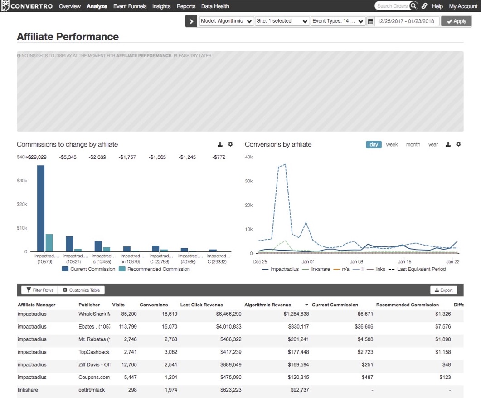Click the -$29,029 commission change label
This screenshot has height=398, width=481.
[37, 157]
